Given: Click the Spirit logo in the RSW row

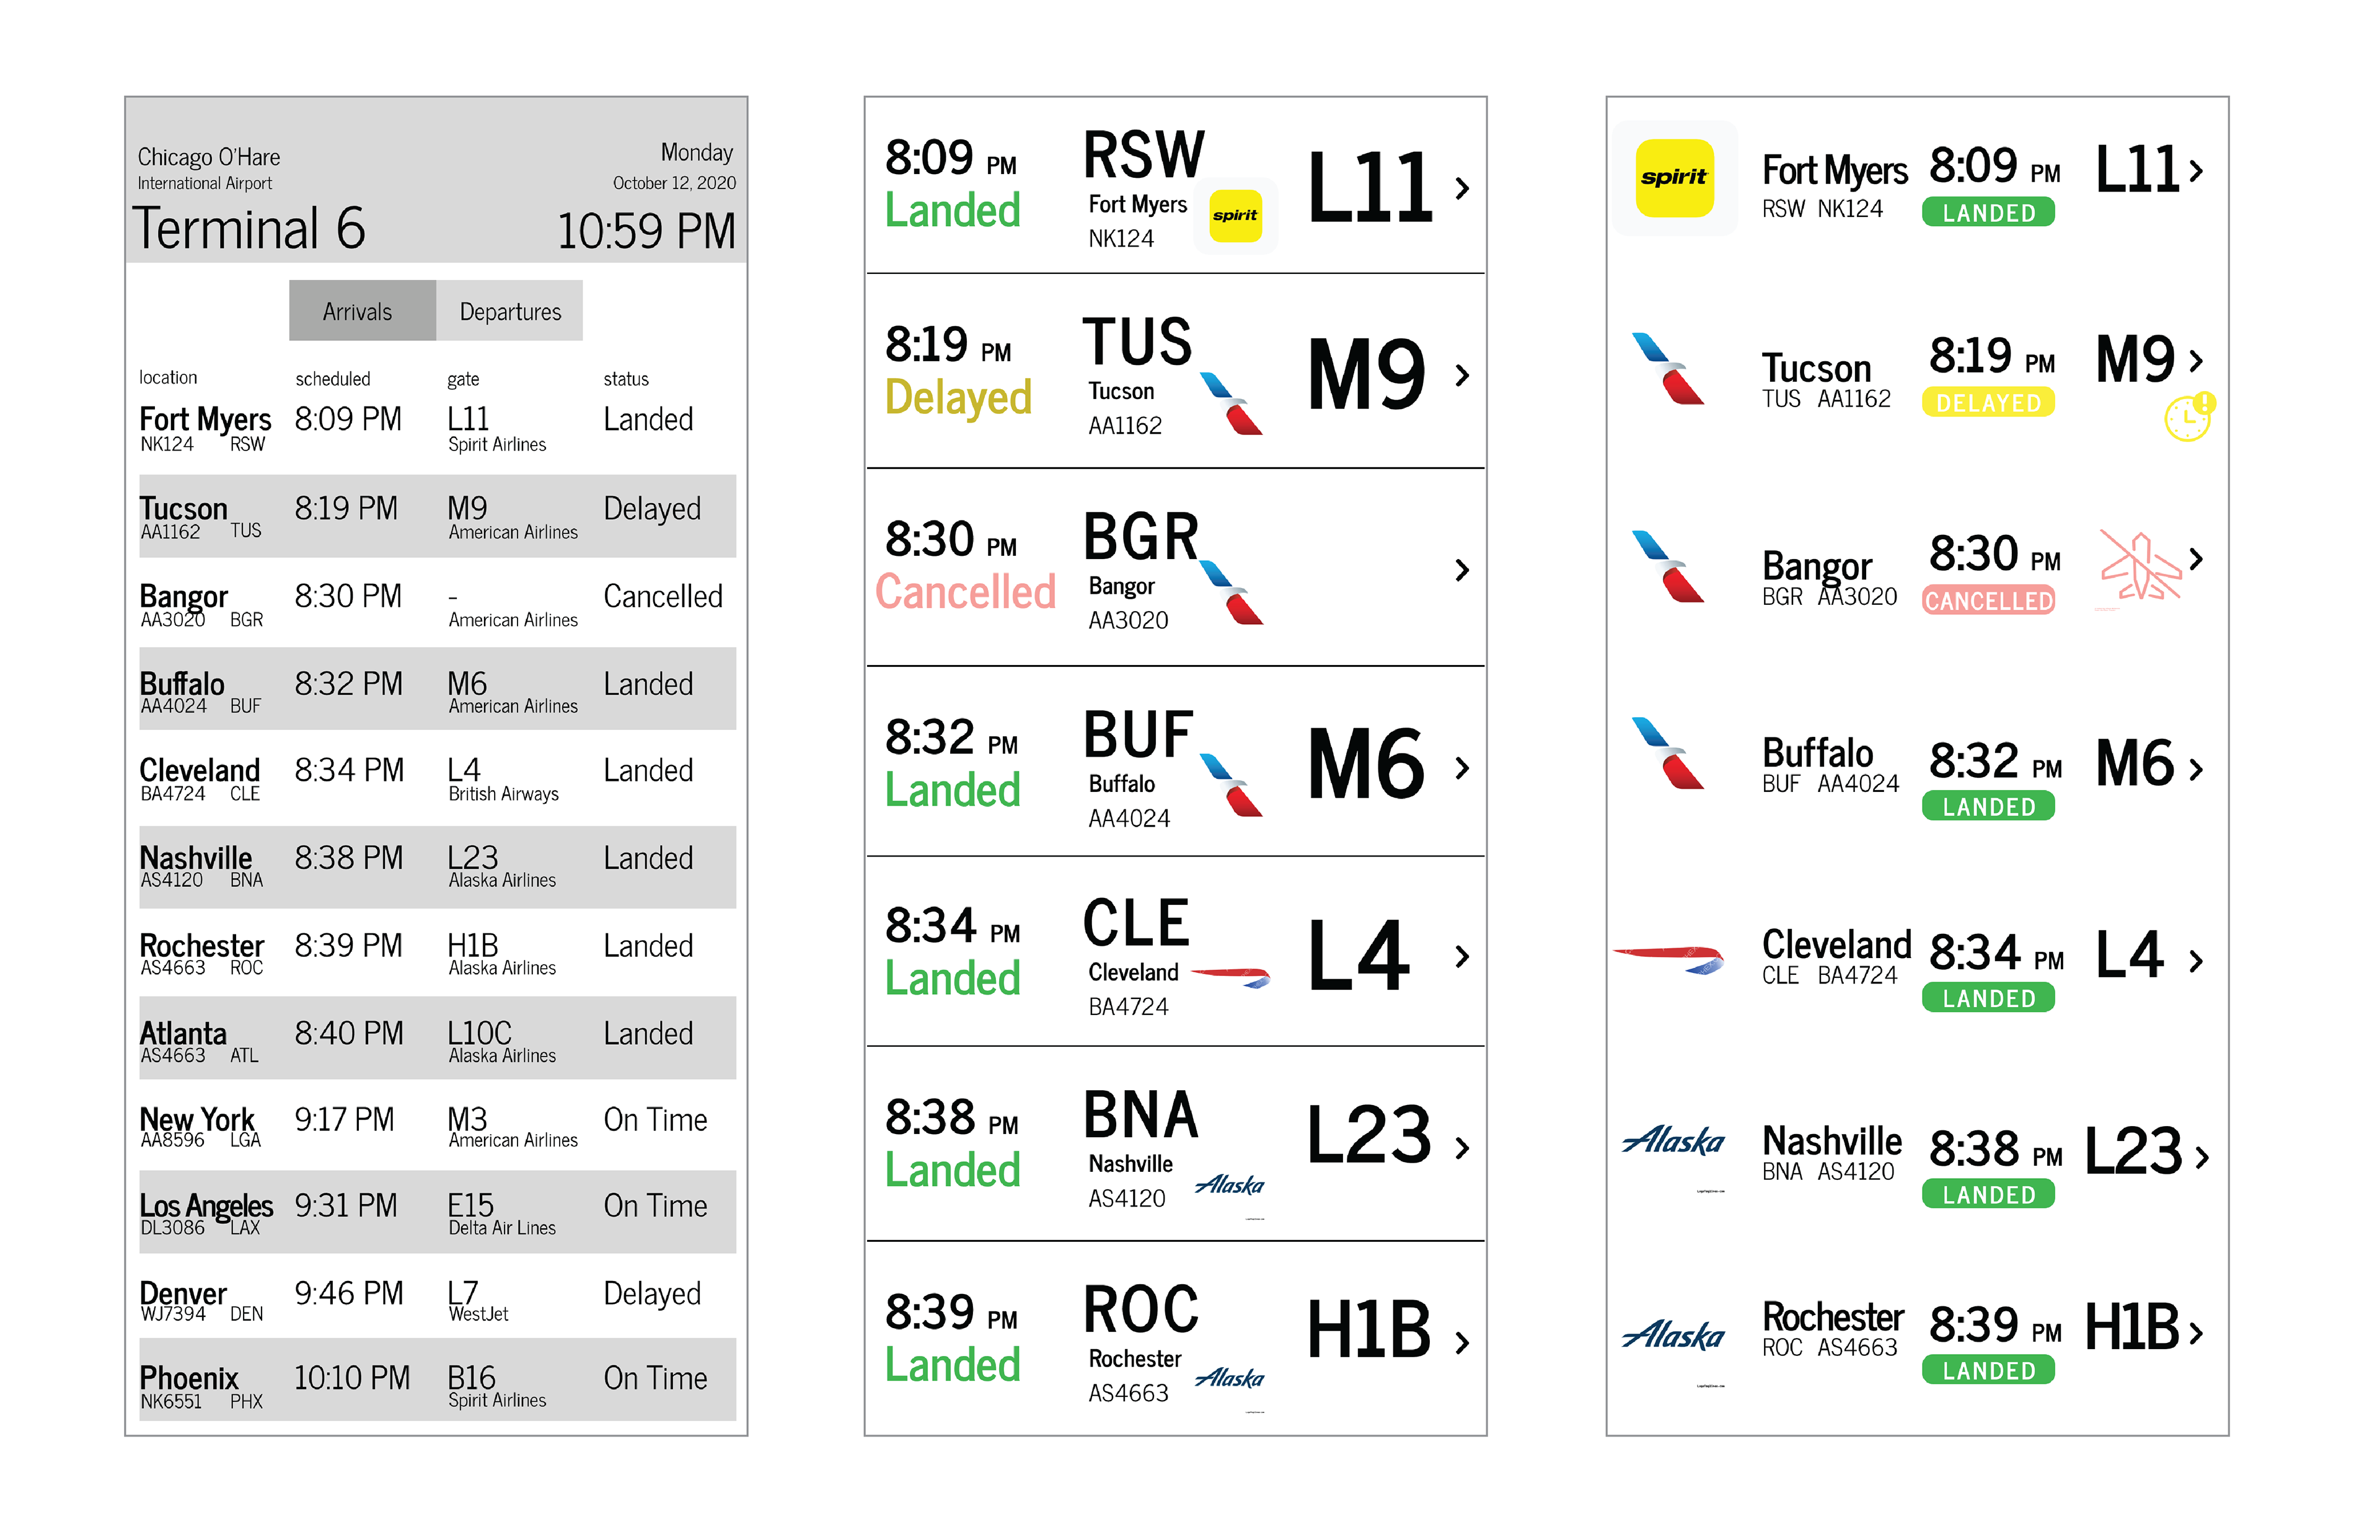Looking at the screenshot, I should [1235, 215].
